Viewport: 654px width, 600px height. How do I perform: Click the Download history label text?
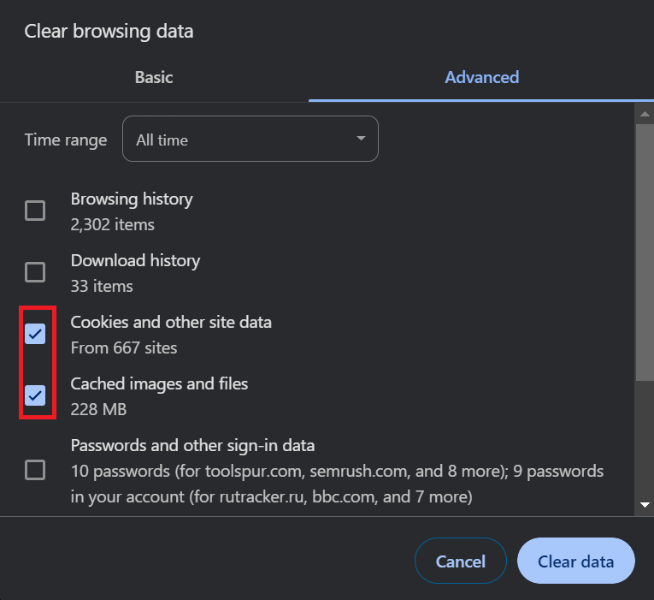pyautogui.click(x=135, y=261)
